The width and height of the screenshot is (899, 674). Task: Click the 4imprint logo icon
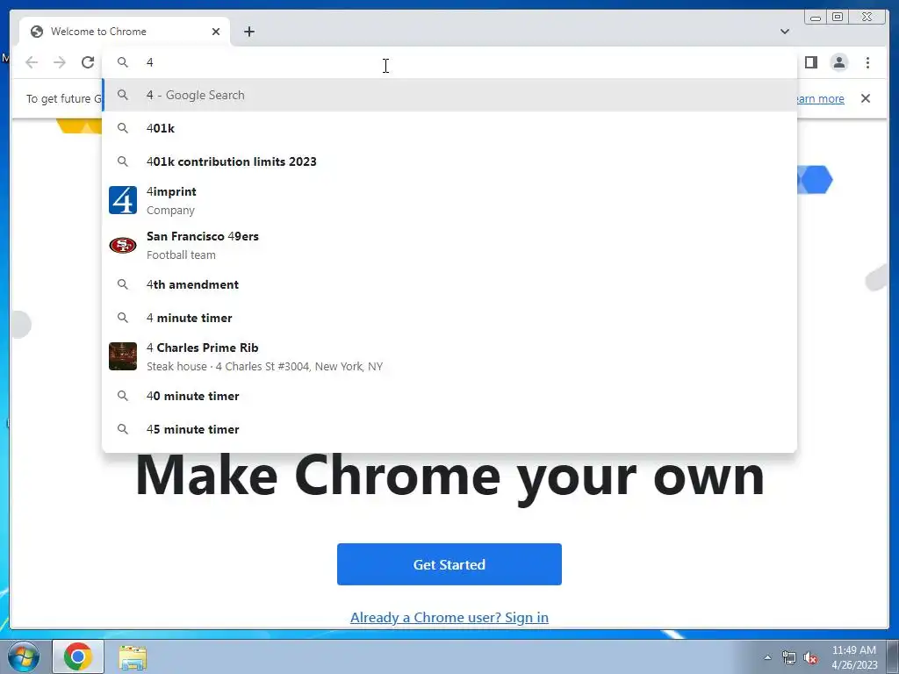[x=123, y=200]
